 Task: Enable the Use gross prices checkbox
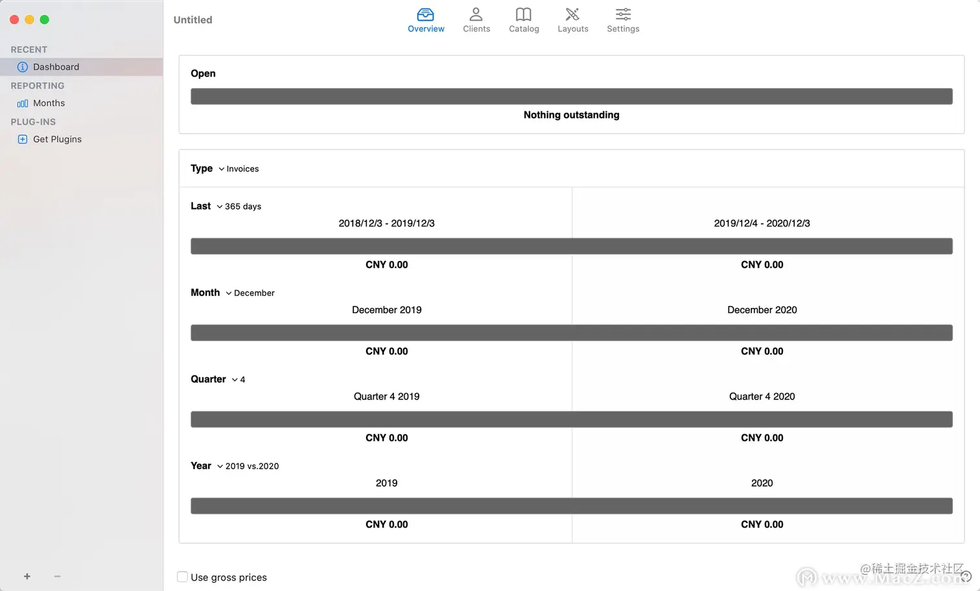pos(183,577)
